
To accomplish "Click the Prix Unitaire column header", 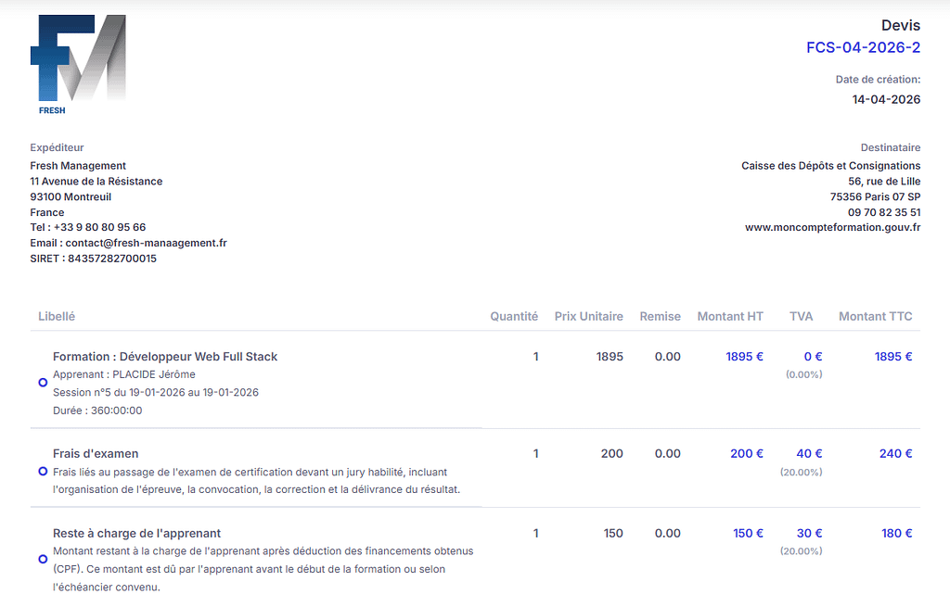I will pos(588,316).
